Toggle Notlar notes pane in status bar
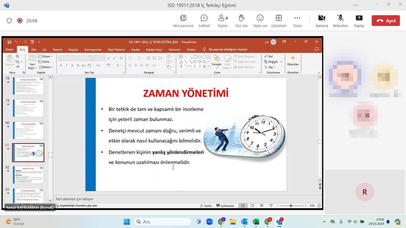 pos(206,206)
